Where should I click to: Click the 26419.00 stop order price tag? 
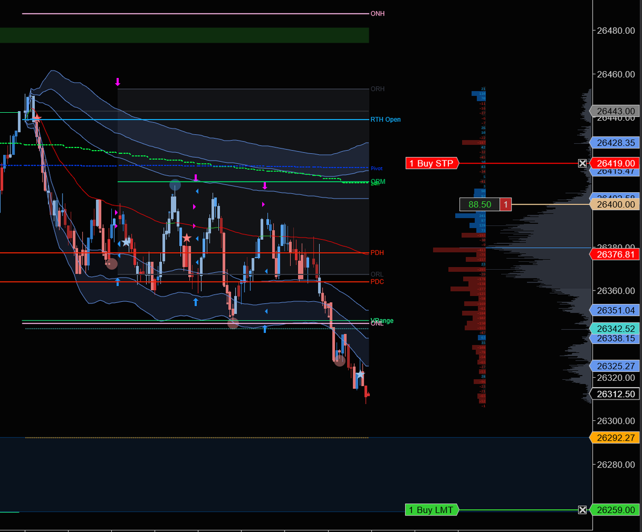coord(615,163)
